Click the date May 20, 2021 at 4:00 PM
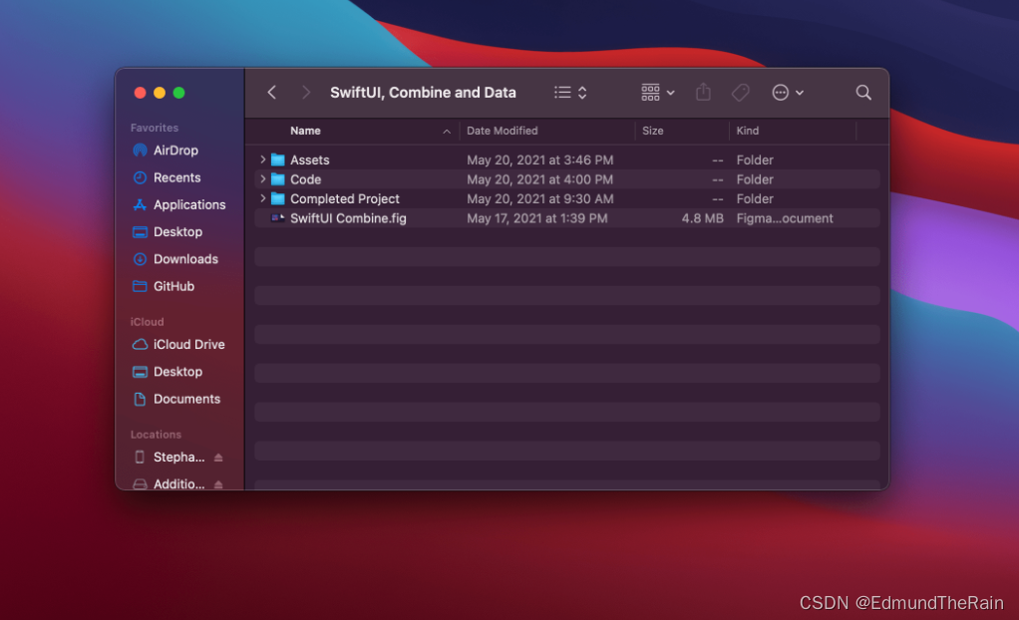Viewport: 1019px width, 620px height. click(540, 179)
